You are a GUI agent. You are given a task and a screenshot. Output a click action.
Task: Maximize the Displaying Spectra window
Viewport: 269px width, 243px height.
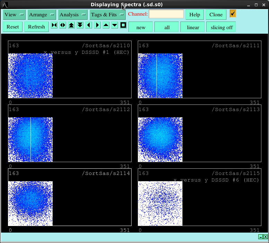point(256,5)
